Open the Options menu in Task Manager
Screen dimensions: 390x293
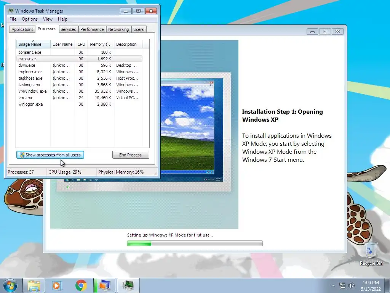(x=30, y=19)
